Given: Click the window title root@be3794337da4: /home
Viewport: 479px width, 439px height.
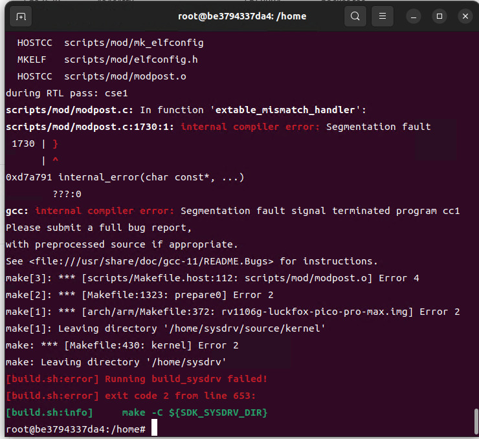Looking at the screenshot, I should pos(242,16).
